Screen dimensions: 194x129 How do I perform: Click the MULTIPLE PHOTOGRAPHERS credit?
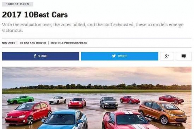[69, 43]
